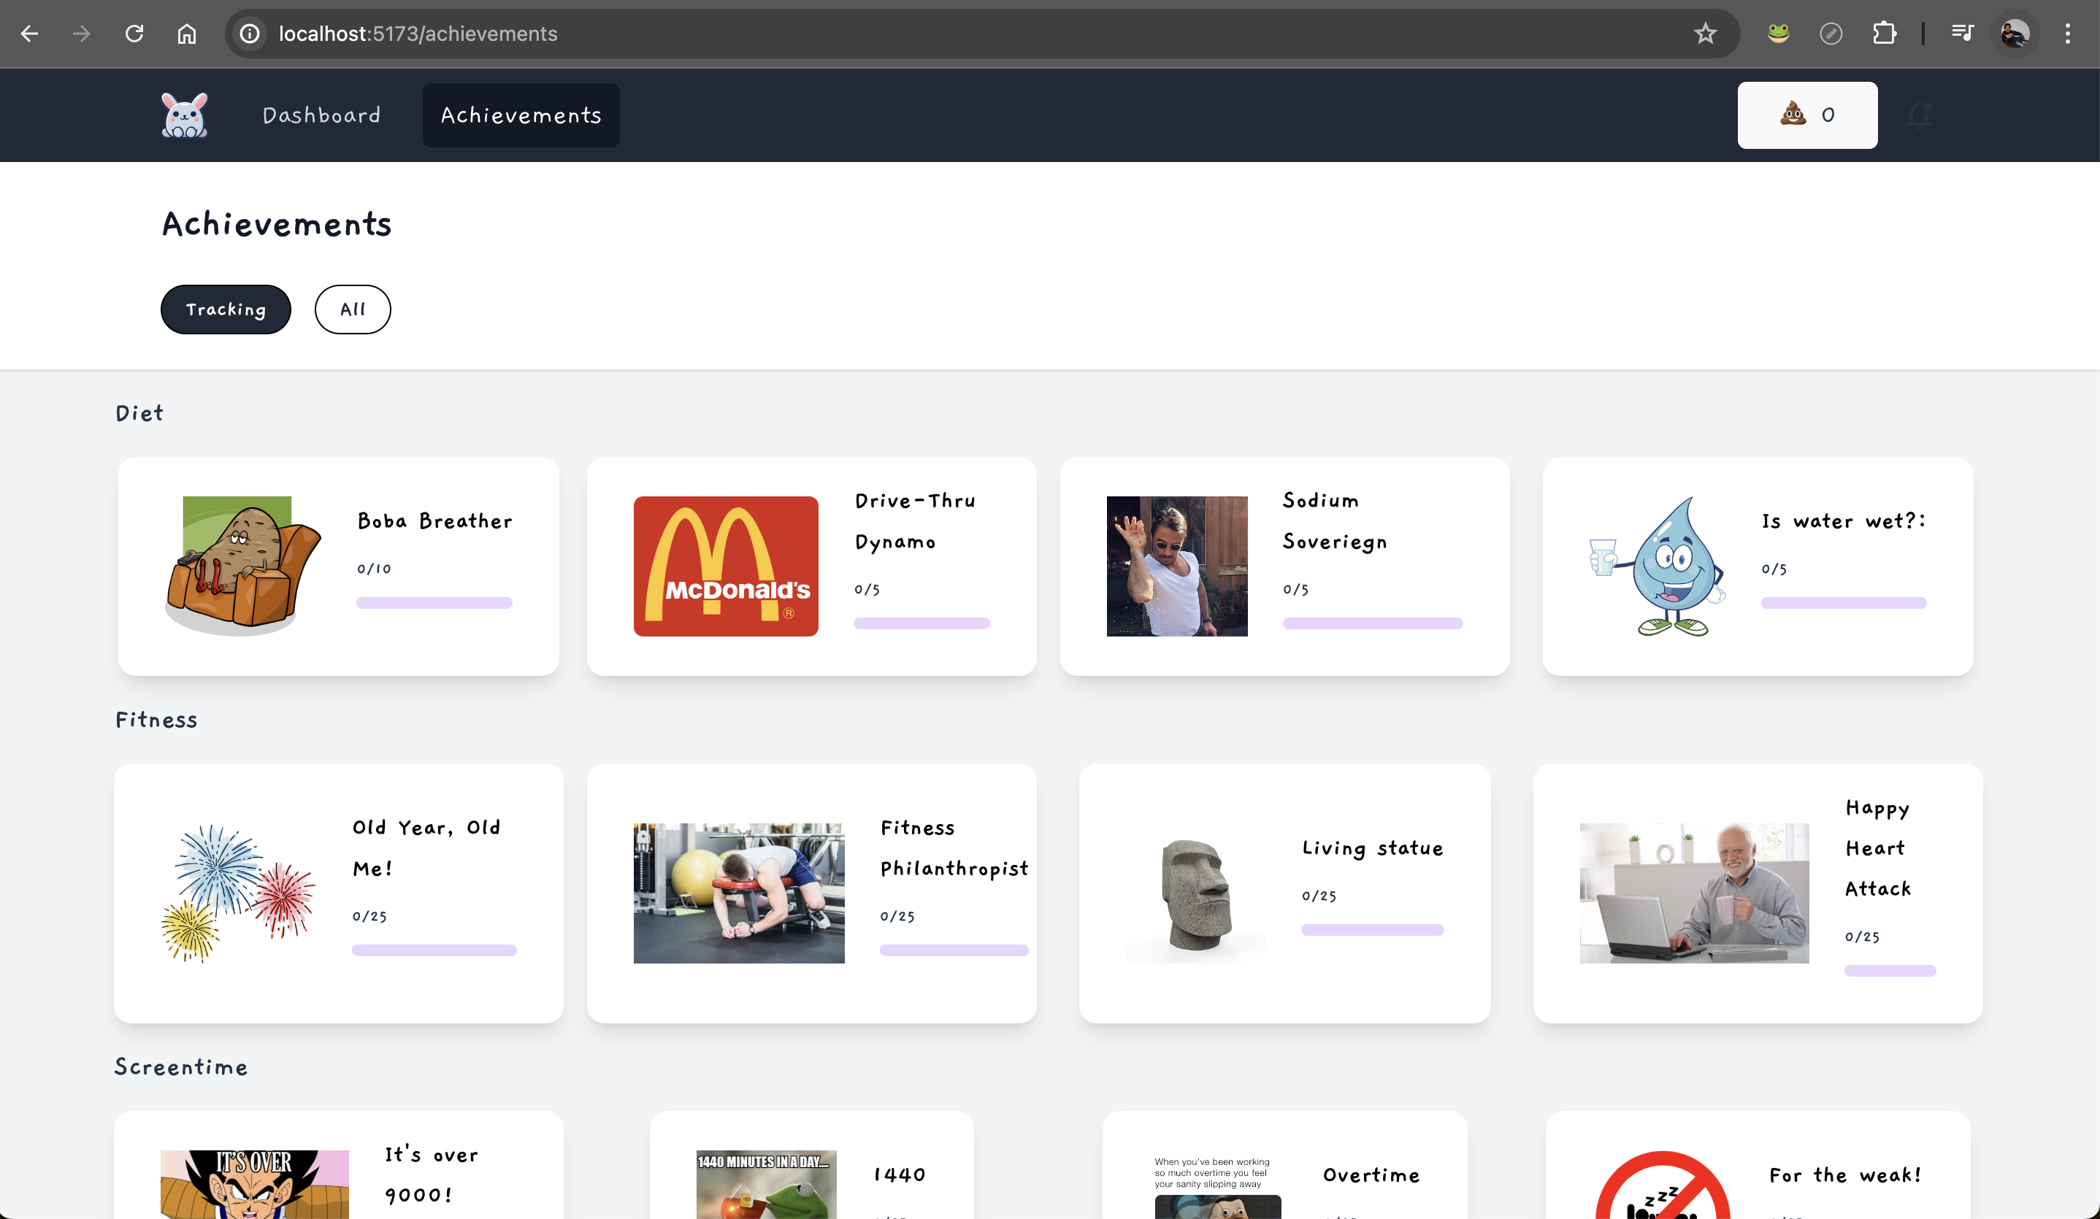Click the Is water wet progress bar
The height and width of the screenshot is (1219, 2100).
click(x=1843, y=602)
